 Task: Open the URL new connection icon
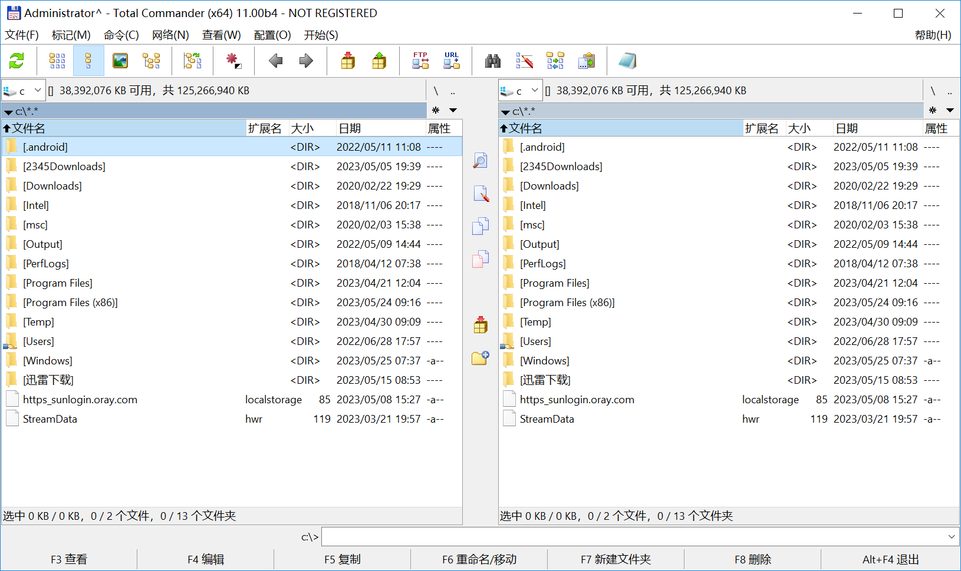[452, 61]
